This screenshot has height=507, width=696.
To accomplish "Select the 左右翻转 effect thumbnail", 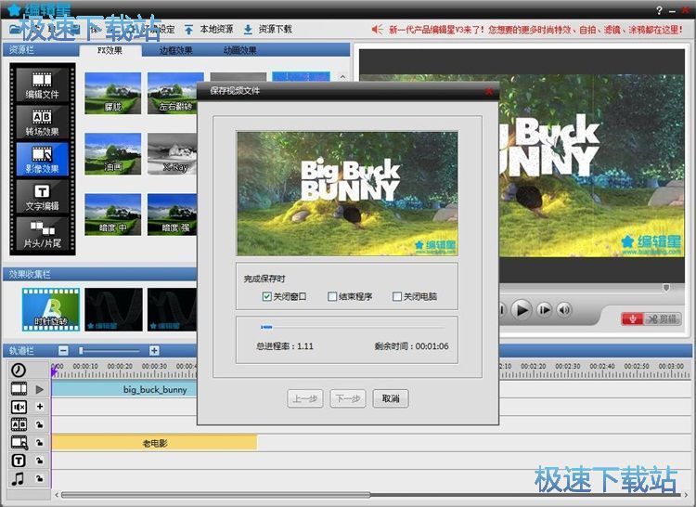I will click(173, 93).
